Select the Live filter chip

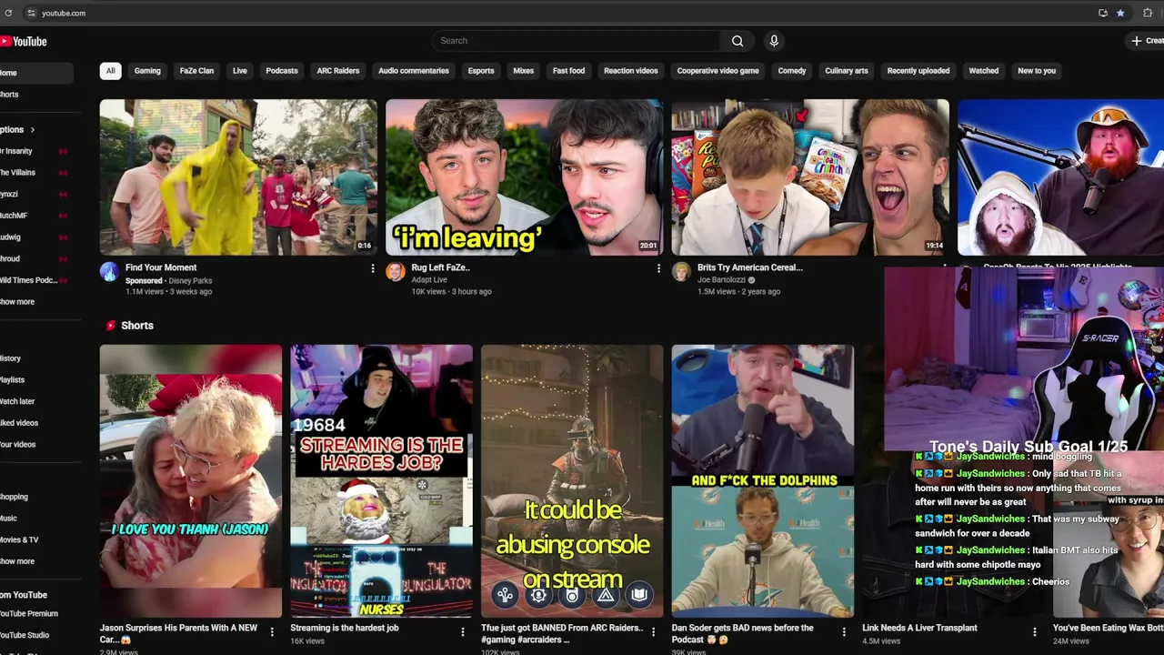click(x=240, y=71)
